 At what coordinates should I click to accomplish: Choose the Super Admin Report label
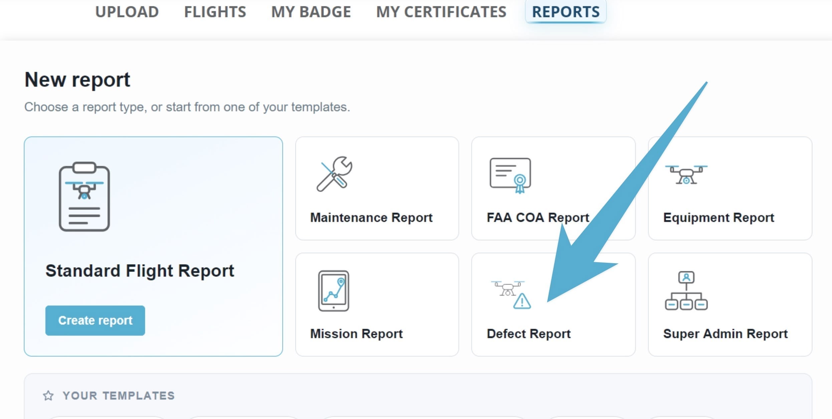pos(725,334)
